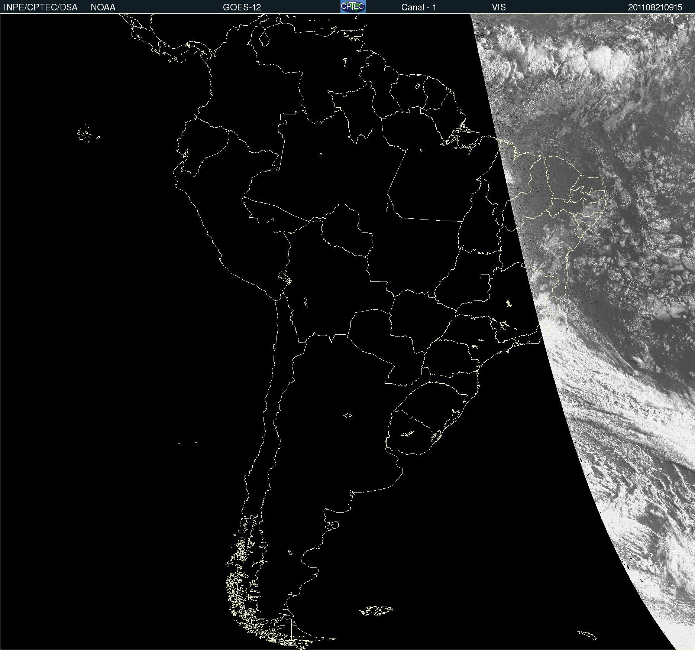Screen dimensions: 695x650
Task: Click the INPE/CPTEC/DSA header text
Action: pos(41,7)
